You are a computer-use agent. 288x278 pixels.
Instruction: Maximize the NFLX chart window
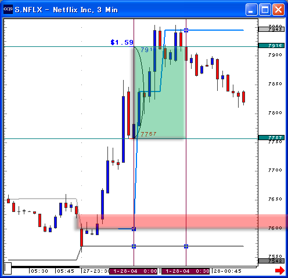click(265, 9)
